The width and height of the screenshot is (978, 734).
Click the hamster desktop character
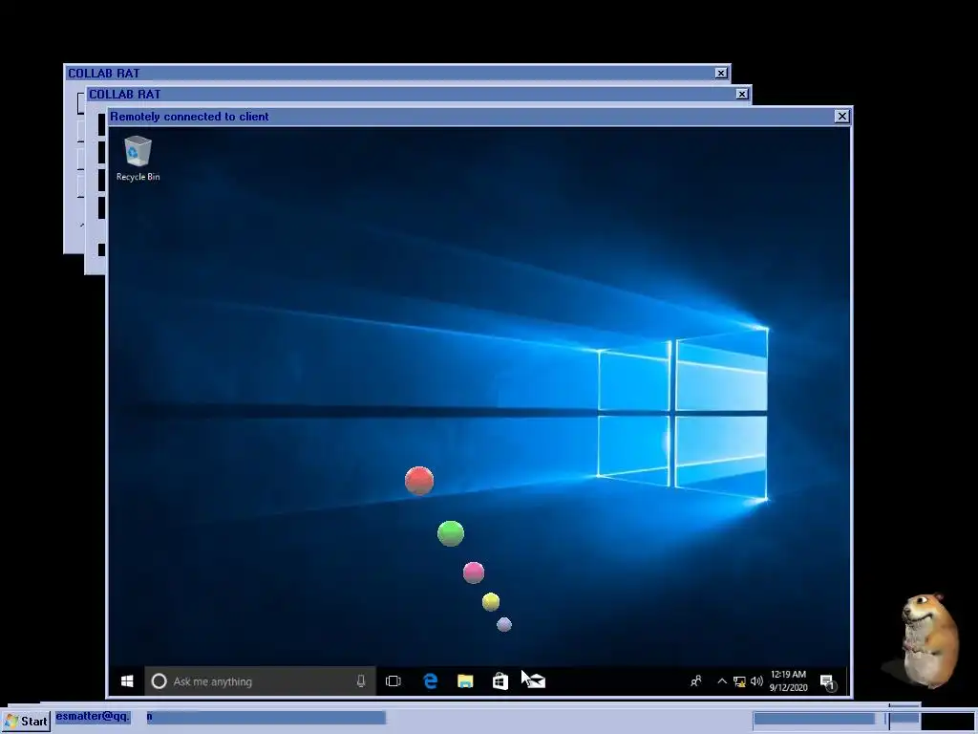pos(928,640)
